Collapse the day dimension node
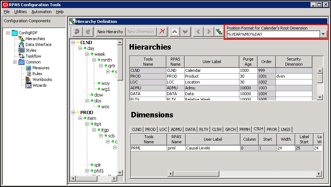This screenshot has width=331, height=187. click(80, 48)
